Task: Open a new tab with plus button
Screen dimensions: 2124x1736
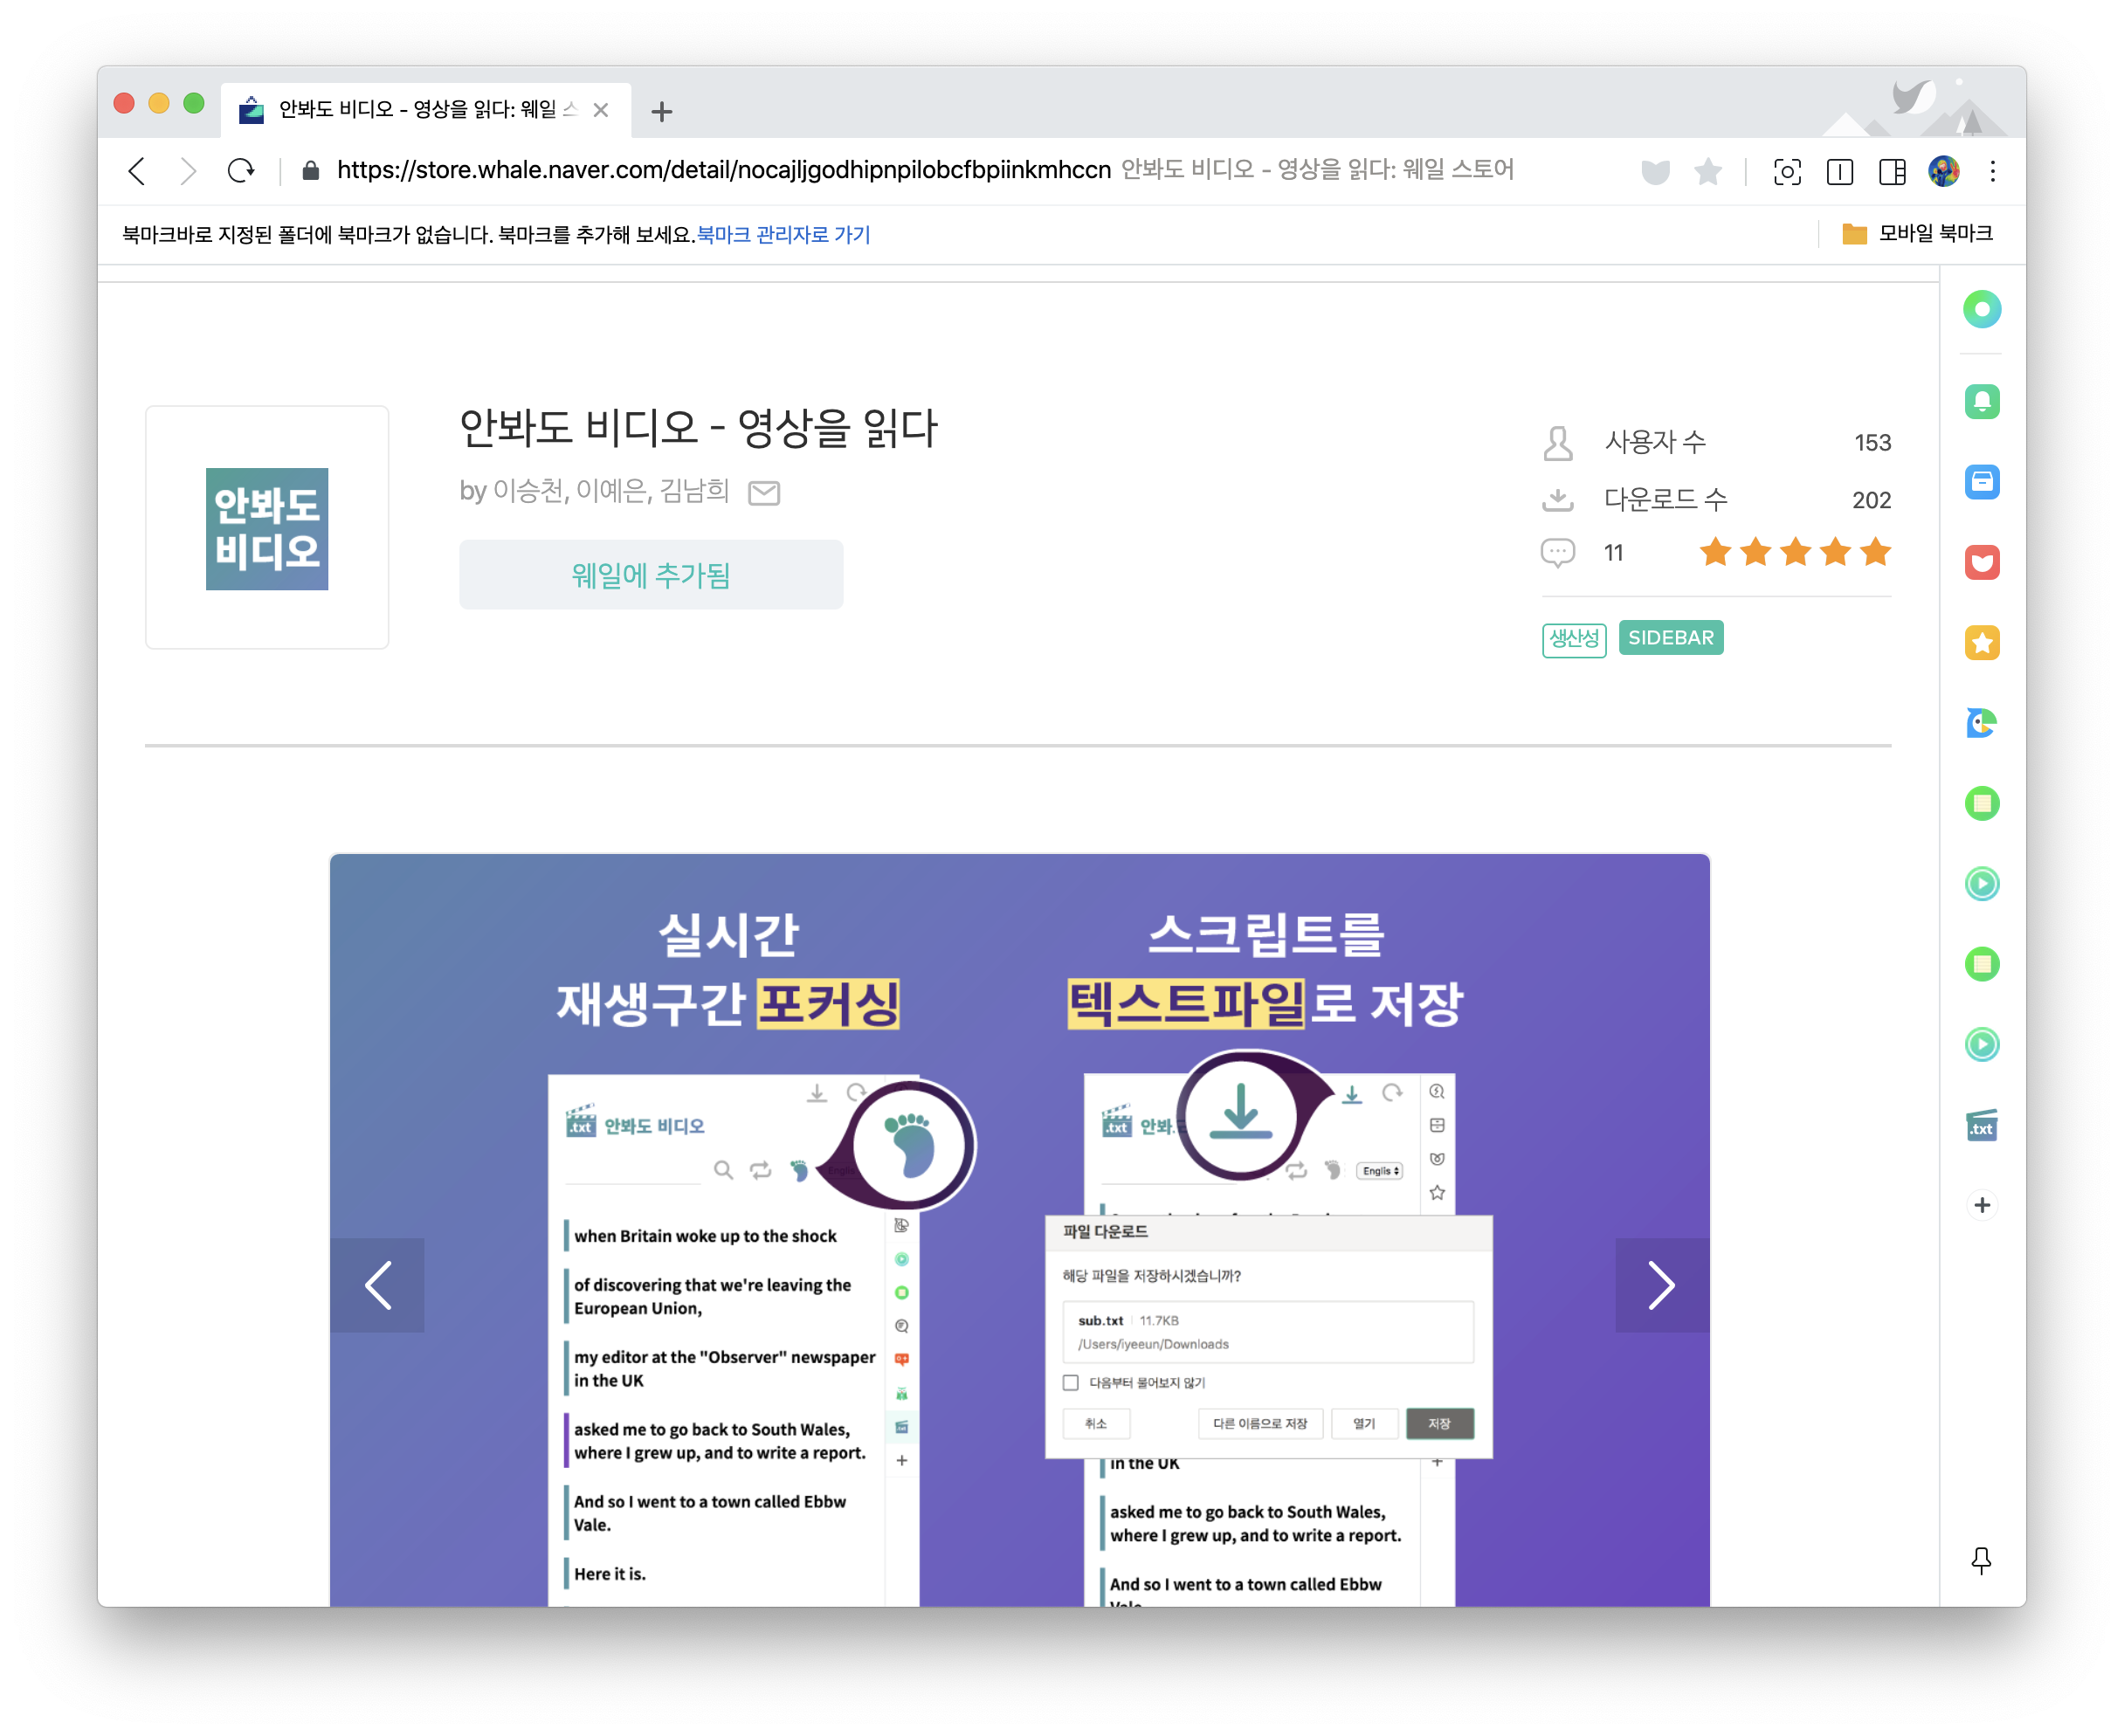Action: [661, 111]
